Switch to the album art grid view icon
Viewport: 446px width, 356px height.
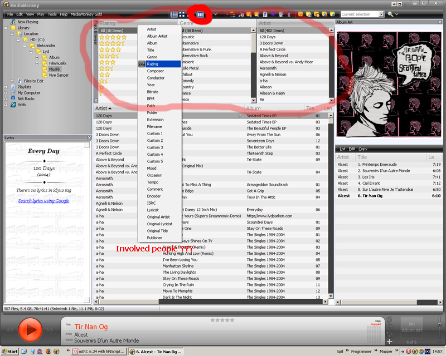pyautogui.click(x=182, y=14)
